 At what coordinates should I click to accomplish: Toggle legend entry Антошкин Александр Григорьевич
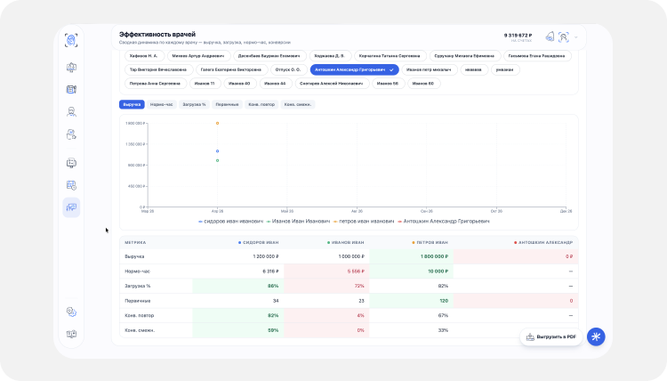click(x=444, y=222)
